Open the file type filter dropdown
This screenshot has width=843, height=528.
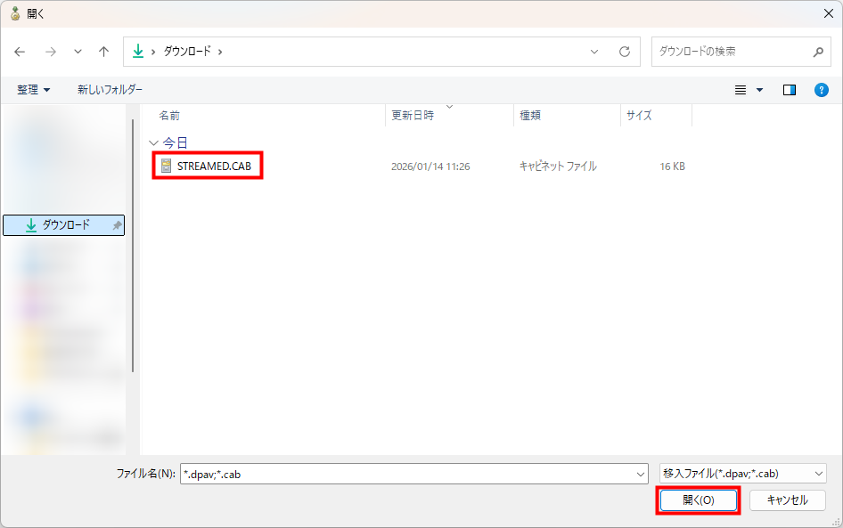pyautogui.click(x=742, y=474)
